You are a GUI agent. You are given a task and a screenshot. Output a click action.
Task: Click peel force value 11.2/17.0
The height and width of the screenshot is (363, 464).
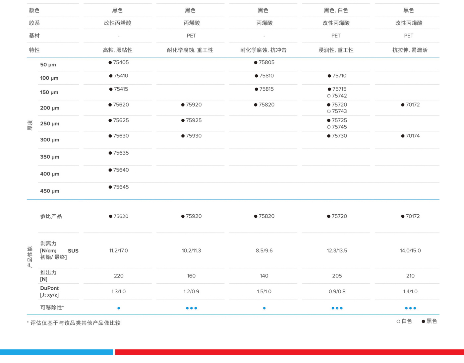tap(119, 251)
